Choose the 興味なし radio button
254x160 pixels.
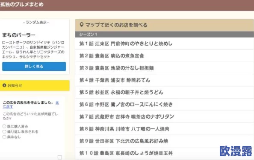tap(4, 137)
